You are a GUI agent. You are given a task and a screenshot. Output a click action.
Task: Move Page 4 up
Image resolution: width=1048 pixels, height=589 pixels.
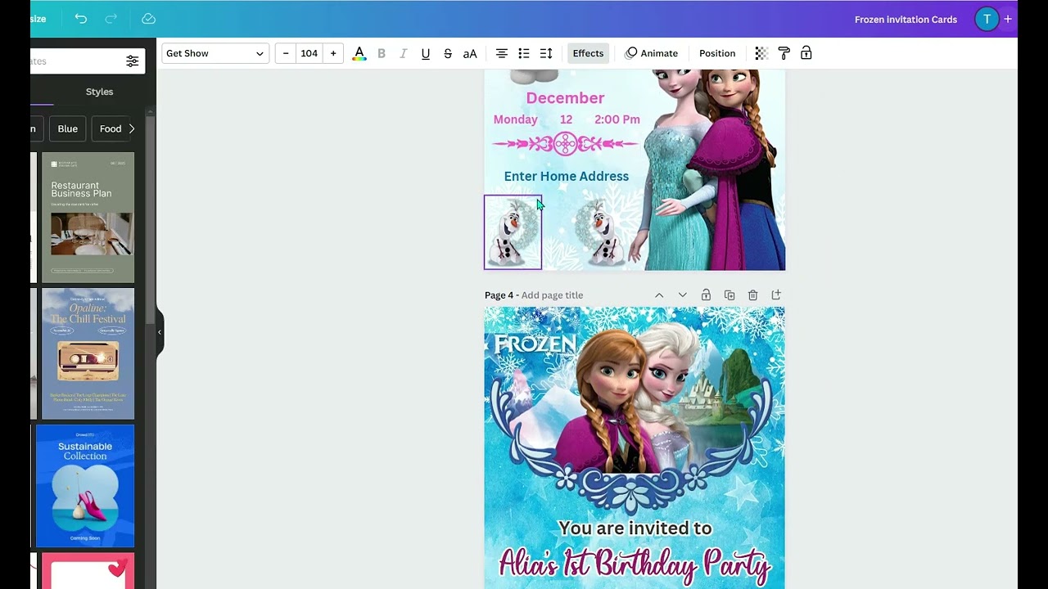[x=659, y=295]
